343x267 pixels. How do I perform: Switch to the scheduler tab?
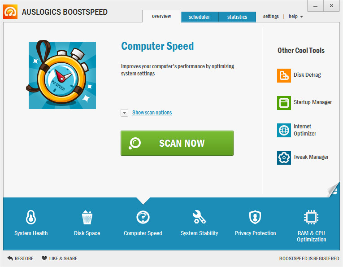coord(199,17)
